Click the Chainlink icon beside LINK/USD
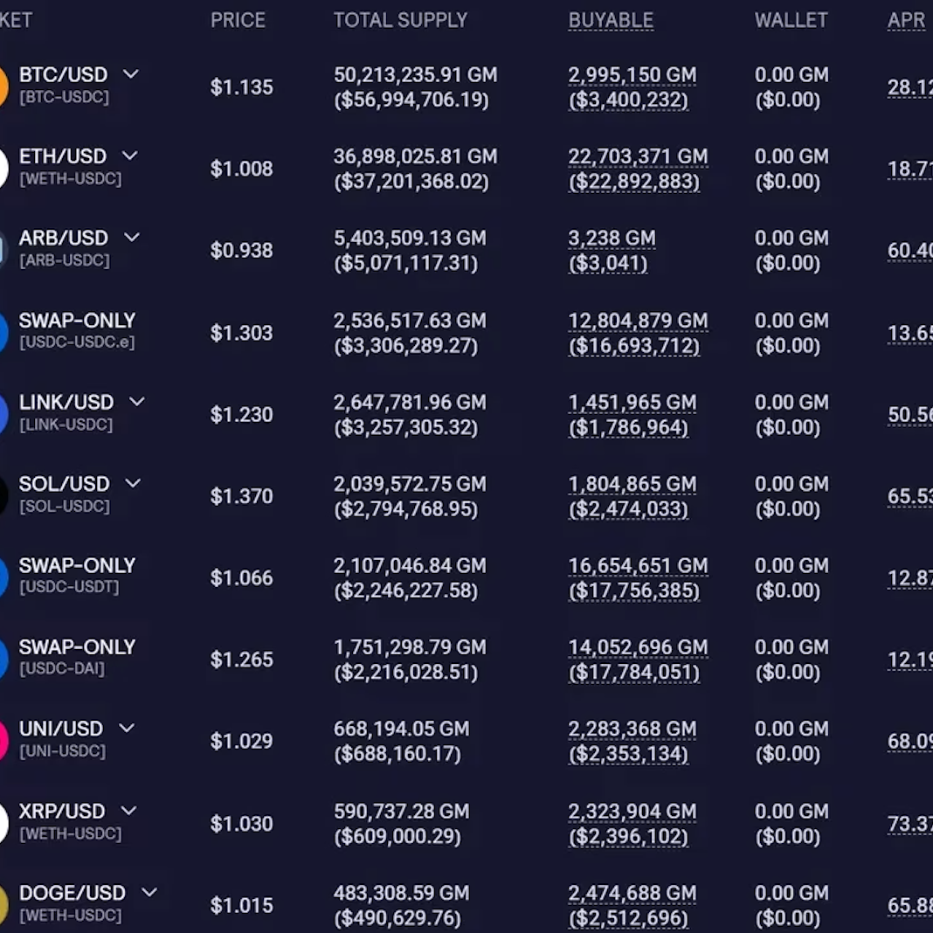Image resolution: width=933 pixels, height=933 pixels. point(3,413)
